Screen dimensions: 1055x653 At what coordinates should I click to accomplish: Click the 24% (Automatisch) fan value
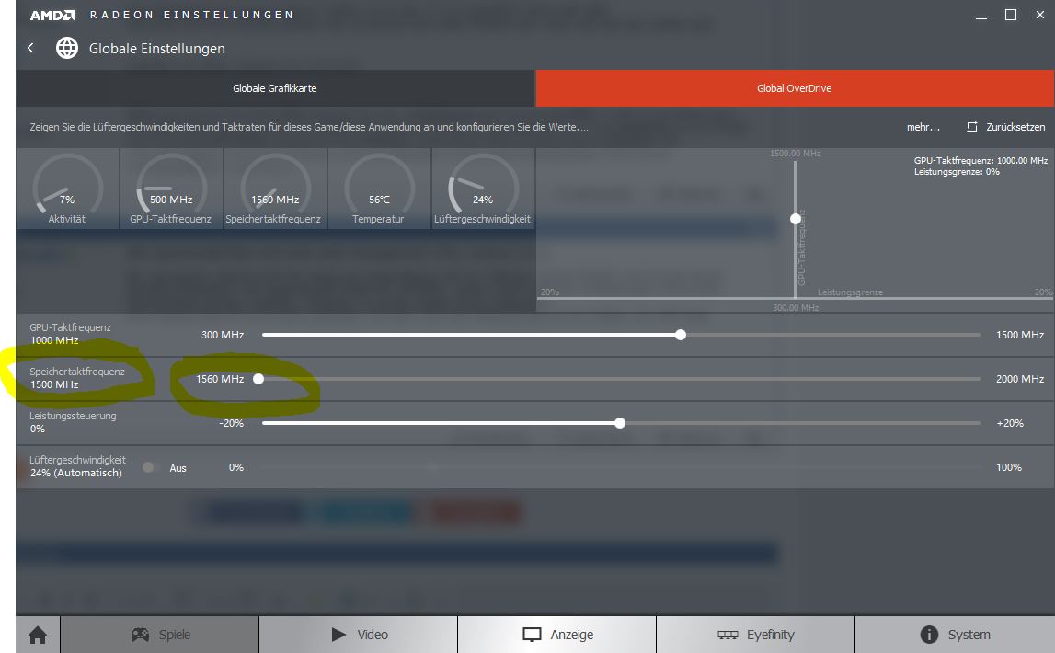click(x=76, y=473)
